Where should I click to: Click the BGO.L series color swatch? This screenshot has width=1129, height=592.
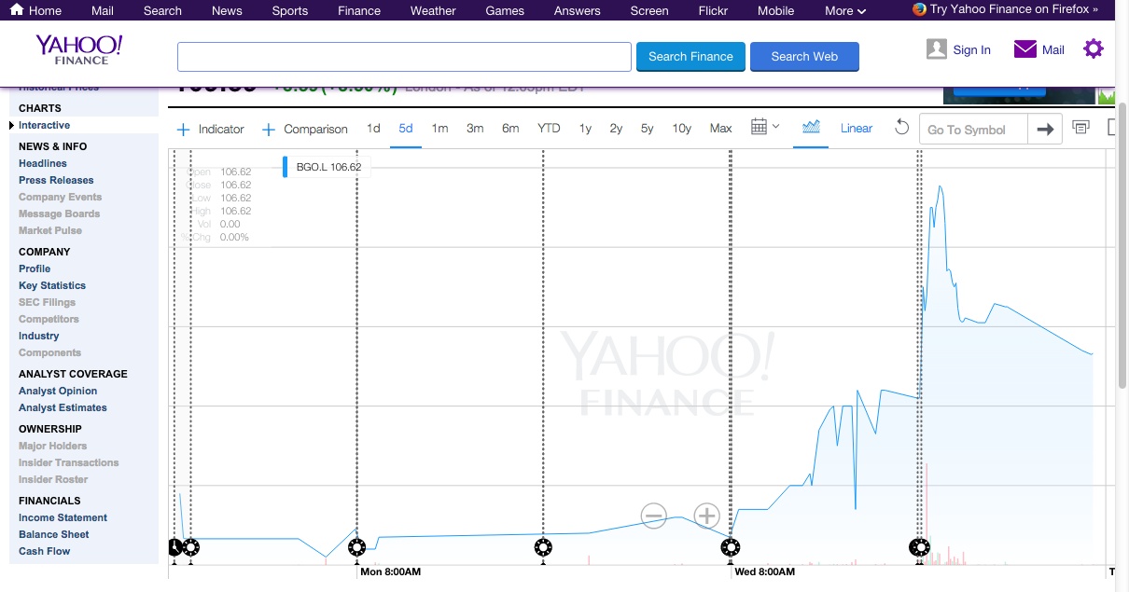tap(286, 167)
